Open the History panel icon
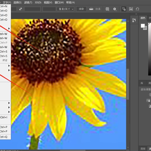Image resolution: width=151 pixels, height=151 pixels. (134, 20)
